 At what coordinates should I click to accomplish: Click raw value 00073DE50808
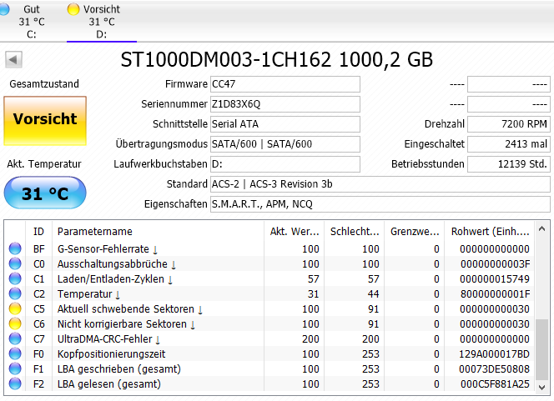[494, 368]
